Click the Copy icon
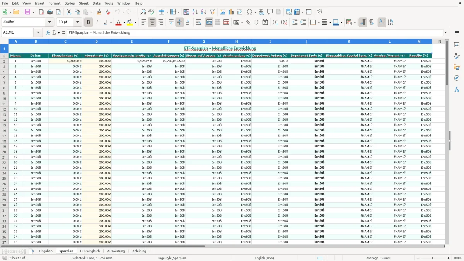 (77, 12)
